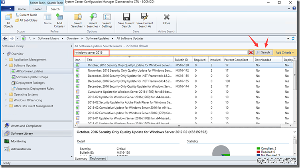Screen dimensions: 300x168
Task: Go back with navigation arrow
Action: [5, 38]
